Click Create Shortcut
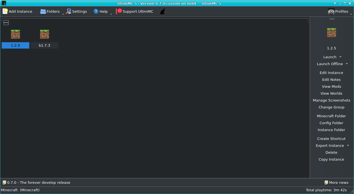The image size is (354, 194). (331, 139)
